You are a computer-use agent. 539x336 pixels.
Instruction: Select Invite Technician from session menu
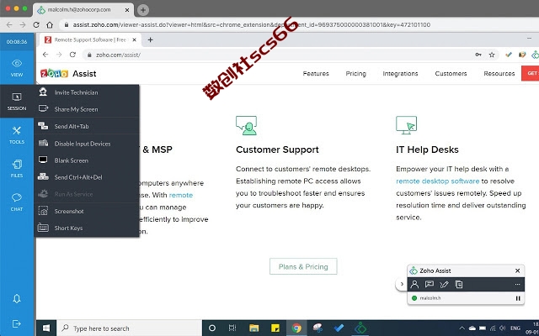[87, 92]
